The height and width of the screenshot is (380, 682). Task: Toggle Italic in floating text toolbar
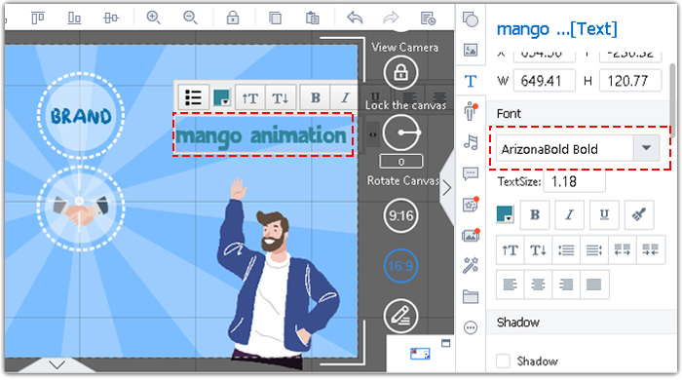click(345, 98)
